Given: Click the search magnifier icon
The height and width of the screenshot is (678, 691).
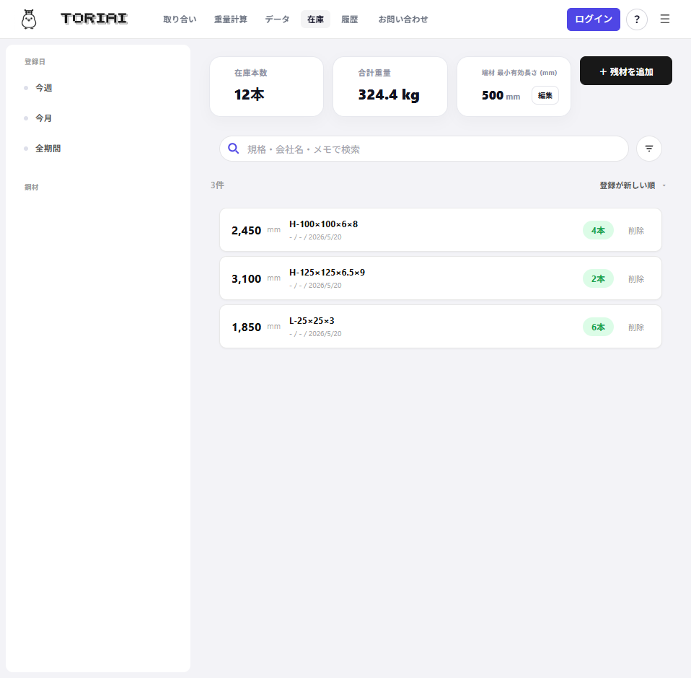Looking at the screenshot, I should click(234, 149).
